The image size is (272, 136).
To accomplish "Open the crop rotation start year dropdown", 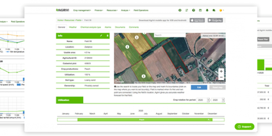I will tap(203, 100).
